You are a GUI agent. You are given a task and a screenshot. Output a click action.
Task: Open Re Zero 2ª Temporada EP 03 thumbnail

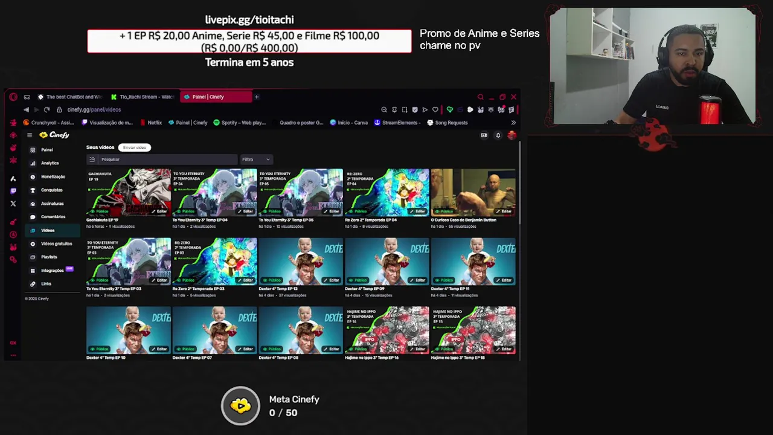pyautogui.click(x=214, y=260)
